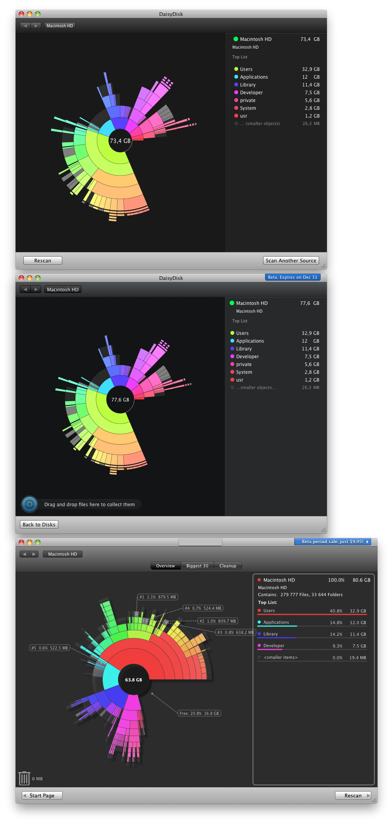Select Developer 9.3% row in the bottom window
Image resolution: width=388 pixels, height=820 pixels.
(x=312, y=646)
